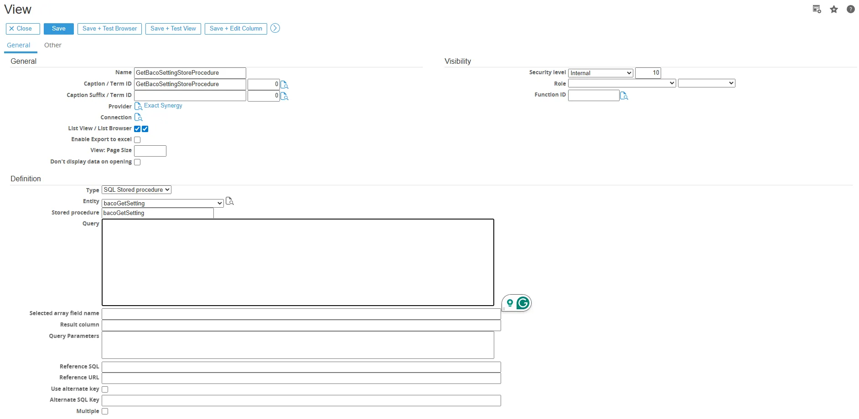Open the help question mark icon
859x419 pixels.
click(850, 10)
